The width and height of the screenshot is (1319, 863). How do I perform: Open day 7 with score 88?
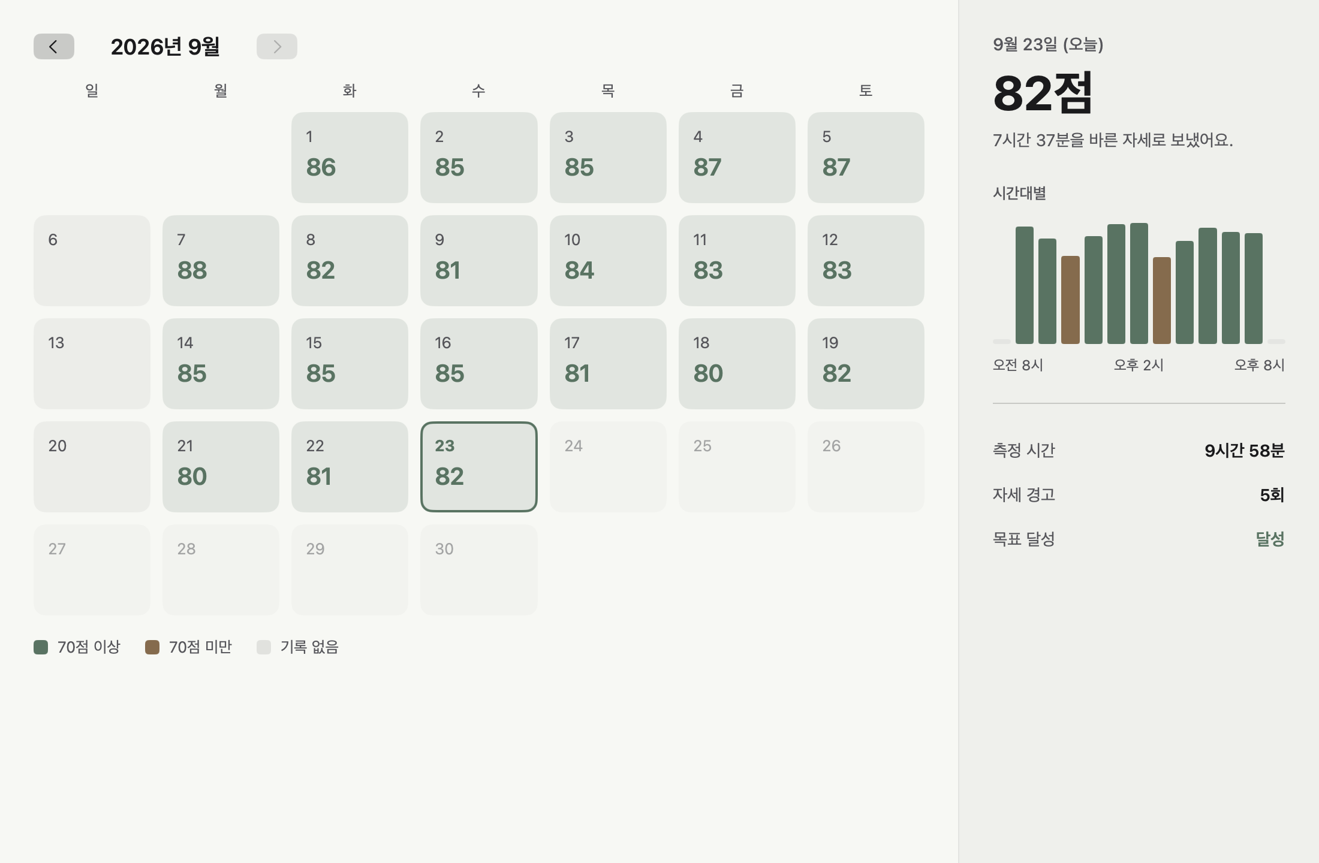pos(221,261)
